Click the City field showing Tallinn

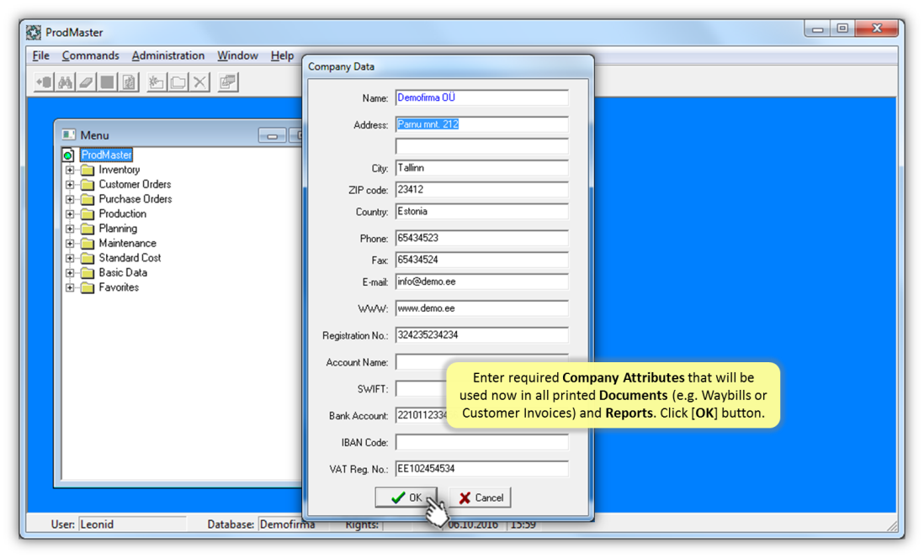(482, 168)
